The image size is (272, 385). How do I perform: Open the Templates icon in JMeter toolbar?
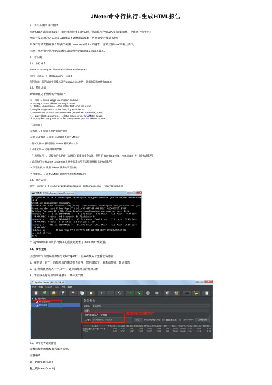45,293
